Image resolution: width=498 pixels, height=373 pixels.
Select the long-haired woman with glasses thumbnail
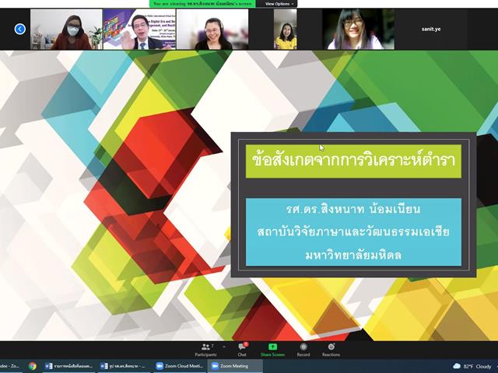click(x=359, y=30)
